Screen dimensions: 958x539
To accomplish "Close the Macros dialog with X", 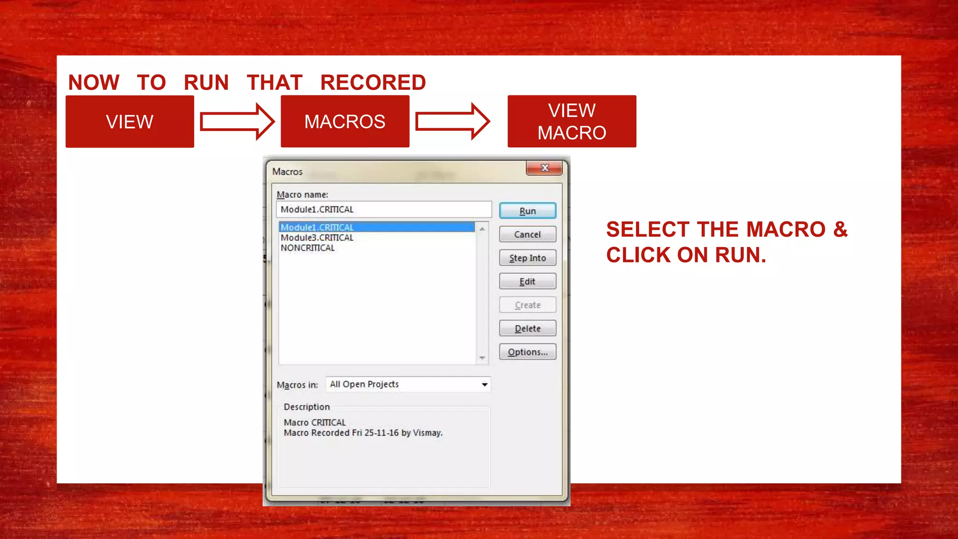I will point(544,168).
